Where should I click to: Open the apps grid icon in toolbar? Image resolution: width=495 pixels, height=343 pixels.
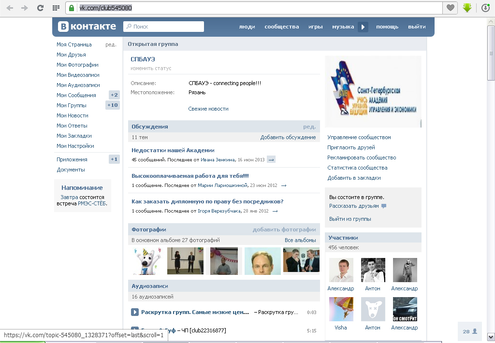56,8
